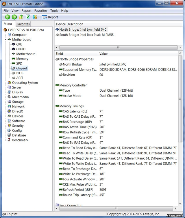Switch to the Menu tab
Viewport: 185px width, 218px height.
point(8,24)
